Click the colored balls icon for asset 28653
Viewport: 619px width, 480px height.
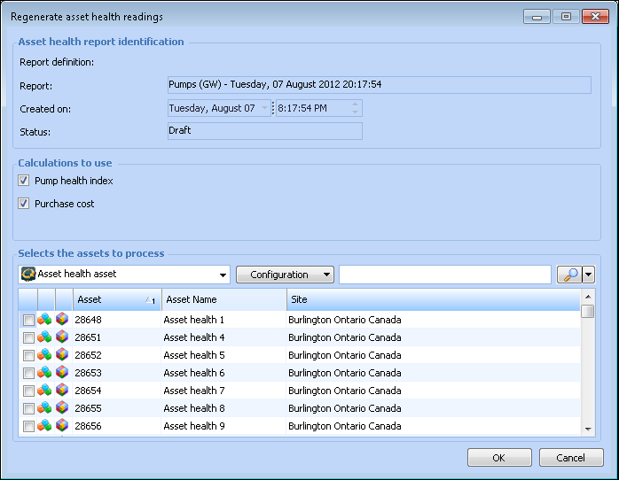click(x=44, y=373)
